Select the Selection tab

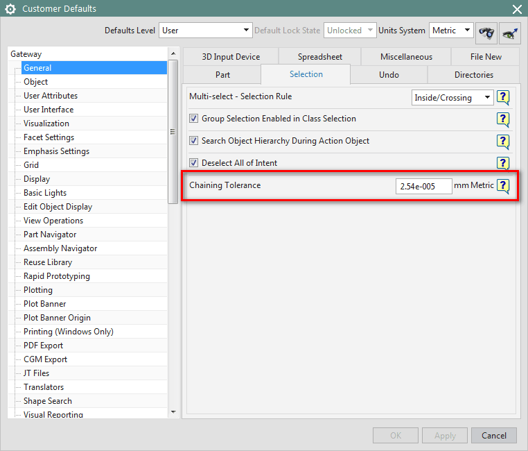pos(306,74)
